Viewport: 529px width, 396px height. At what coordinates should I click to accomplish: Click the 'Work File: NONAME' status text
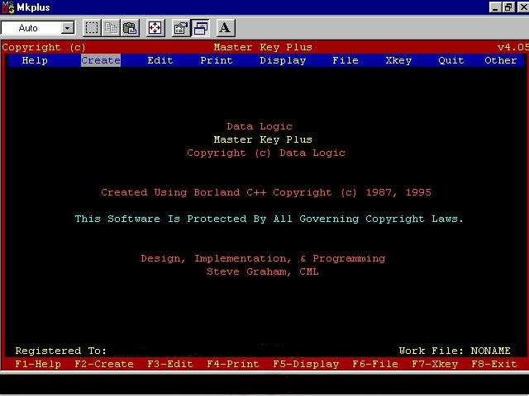tap(455, 351)
